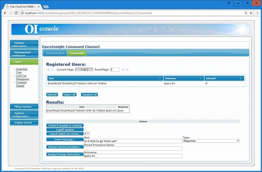Collapse the Users sidebar section

coord(24,62)
